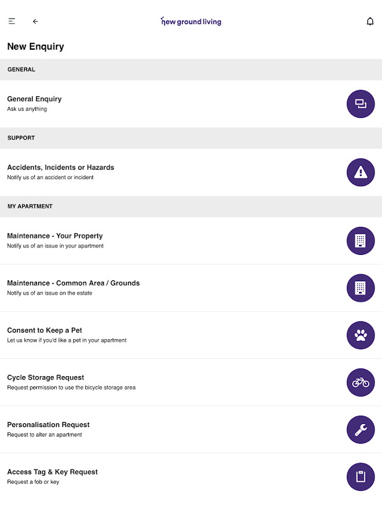The width and height of the screenshot is (382, 510).
Task: Click the General Enquiry chat icon
Action: 360,104
